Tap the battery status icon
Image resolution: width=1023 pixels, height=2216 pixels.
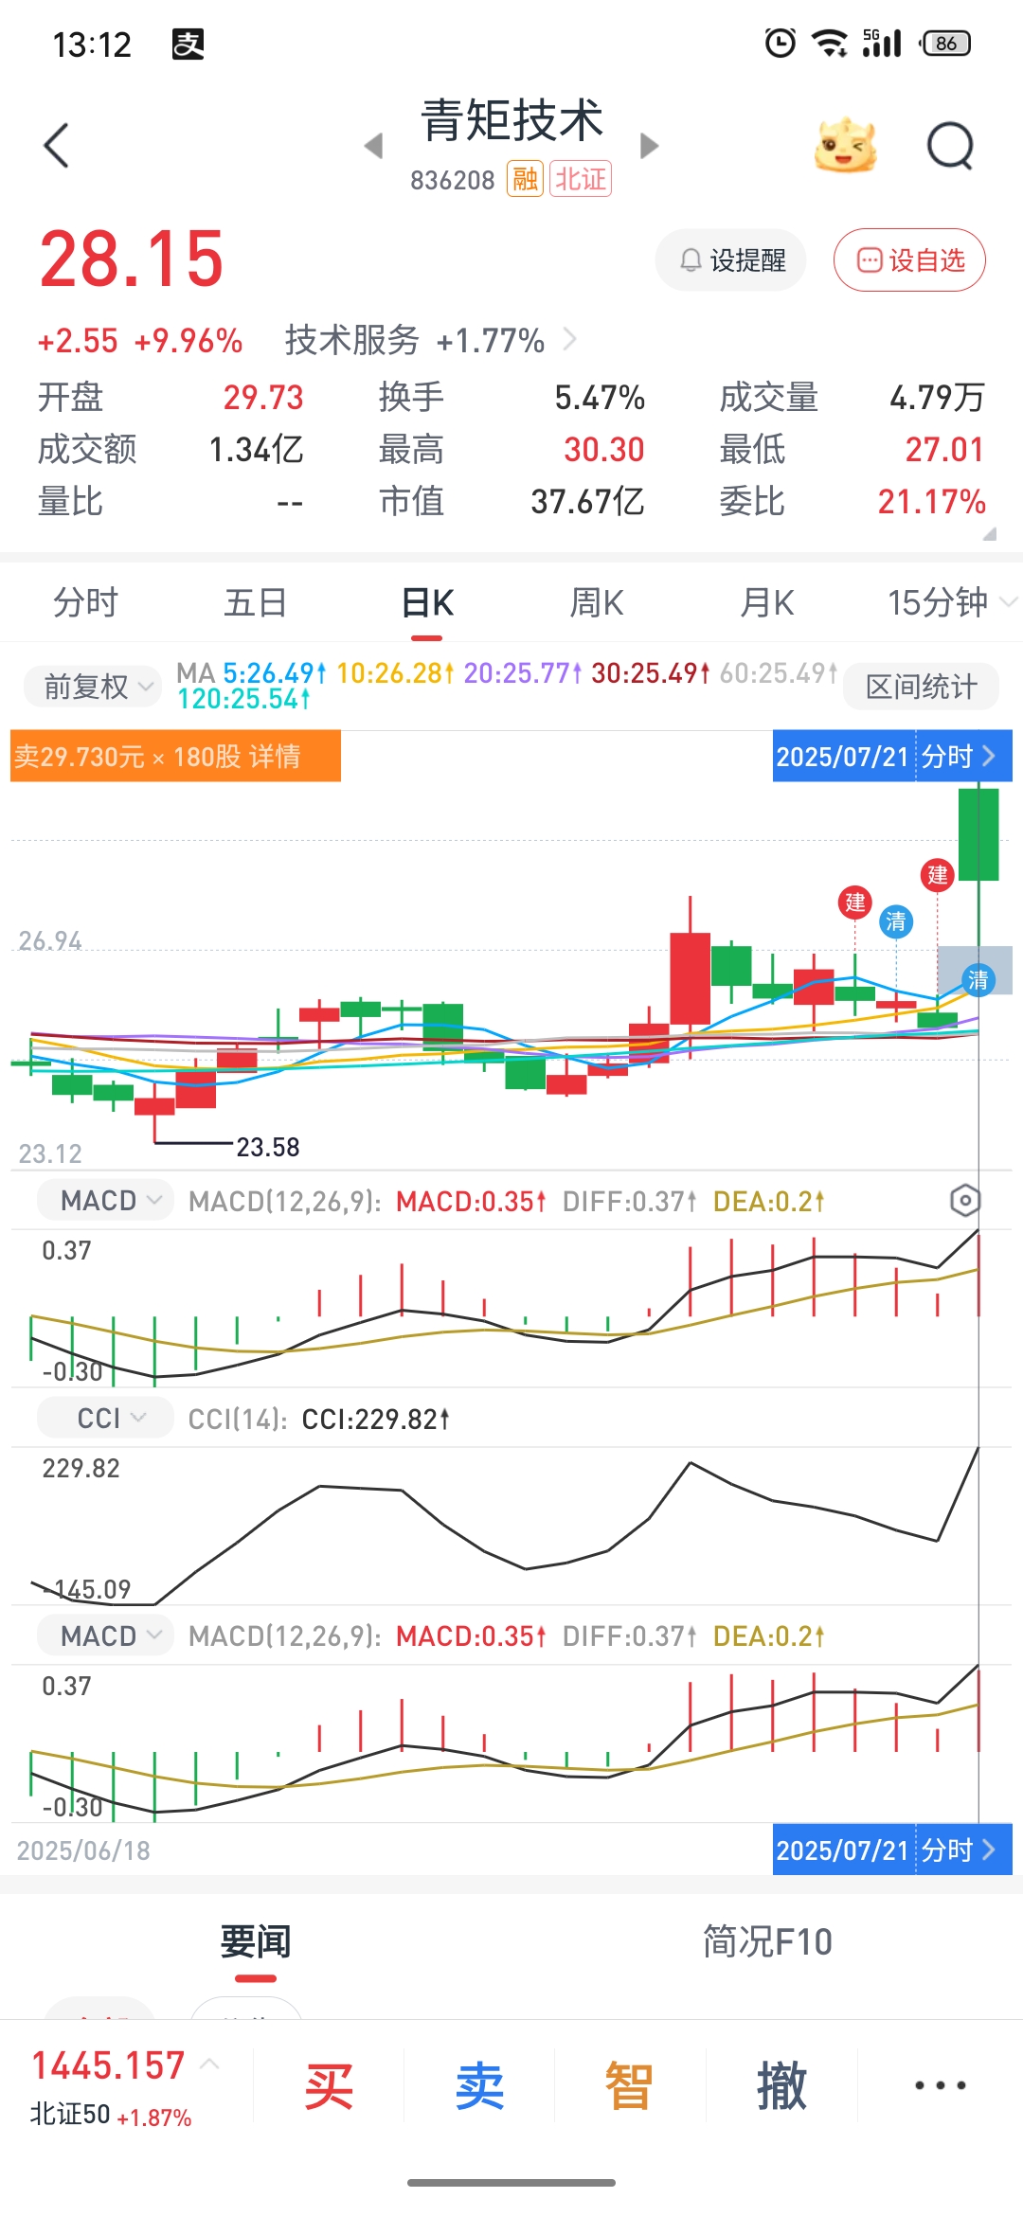(x=945, y=43)
